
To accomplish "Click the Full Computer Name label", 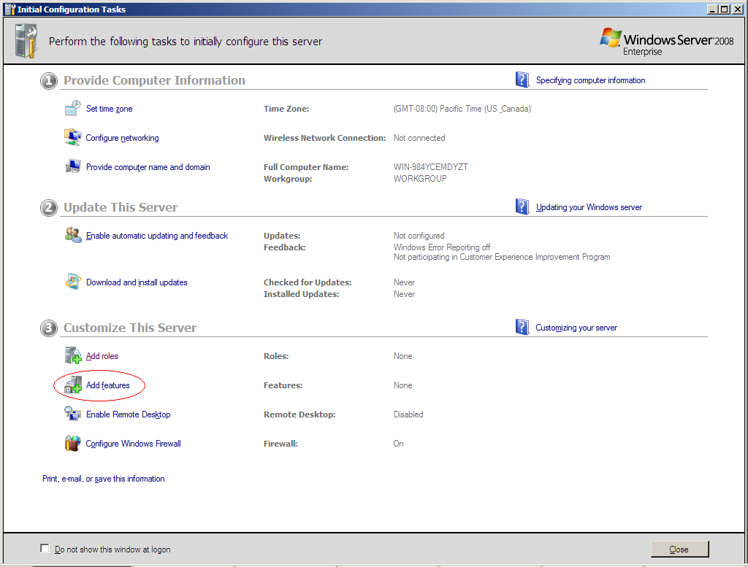I will pyautogui.click(x=306, y=167).
